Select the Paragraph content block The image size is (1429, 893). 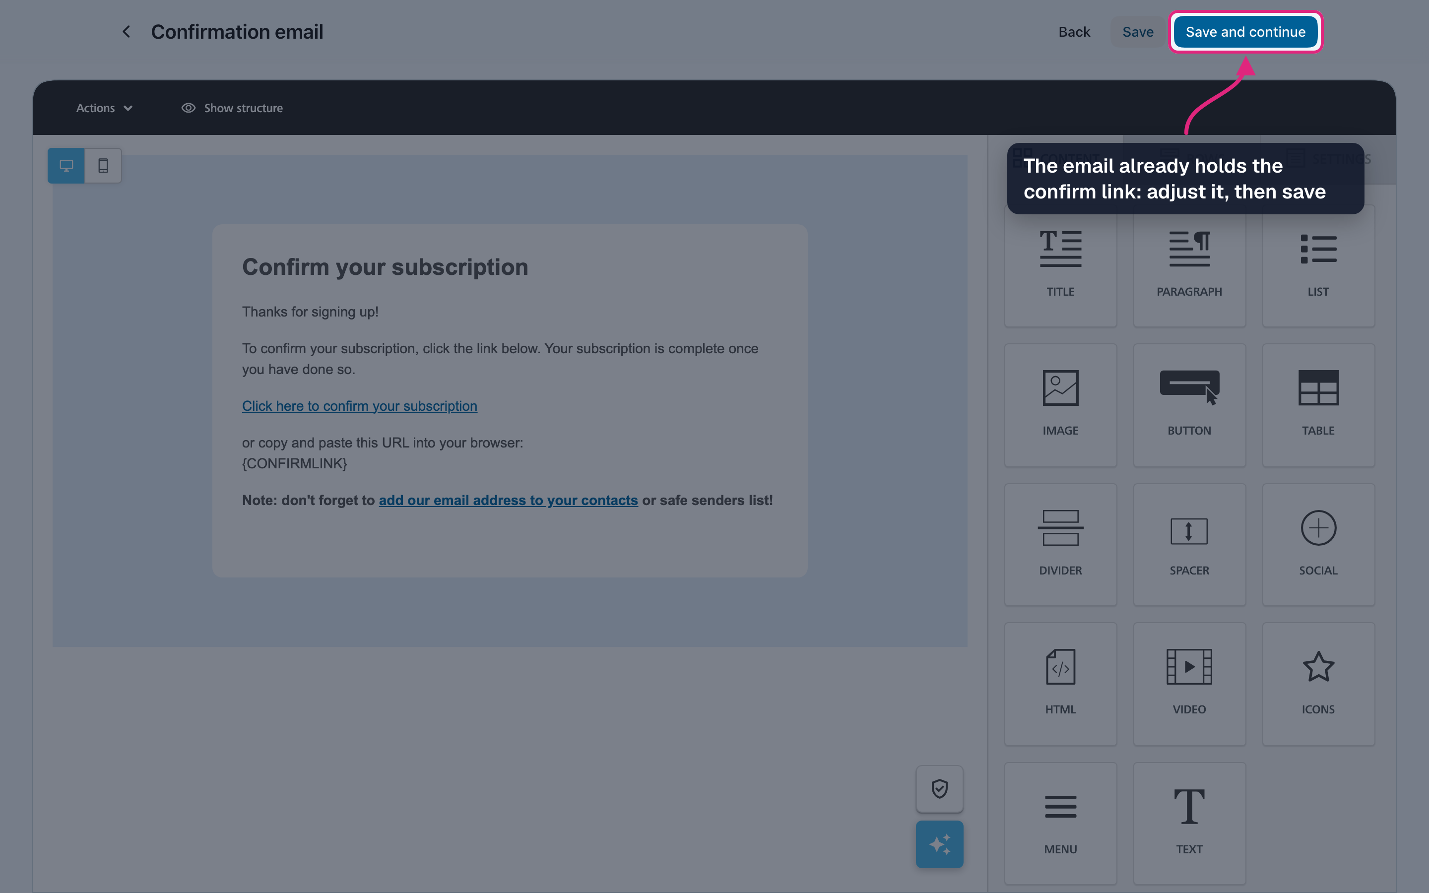pos(1189,266)
